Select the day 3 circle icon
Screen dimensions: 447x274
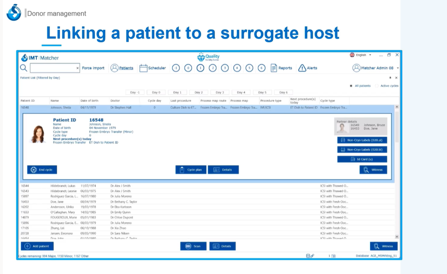225,68
